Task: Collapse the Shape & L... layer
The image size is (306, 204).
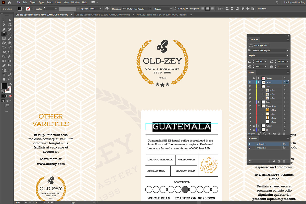Action: [259, 106]
